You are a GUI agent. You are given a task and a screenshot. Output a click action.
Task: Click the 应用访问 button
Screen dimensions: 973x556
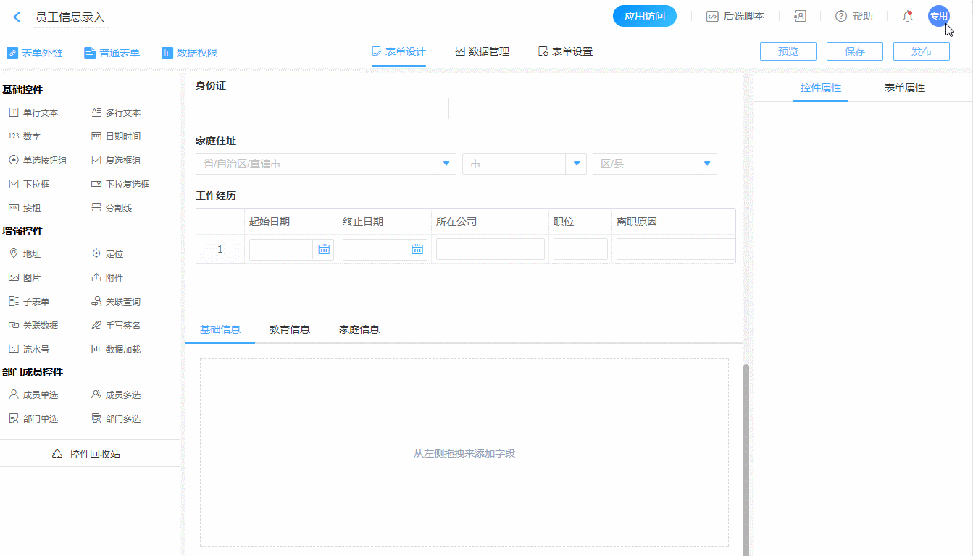644,16
